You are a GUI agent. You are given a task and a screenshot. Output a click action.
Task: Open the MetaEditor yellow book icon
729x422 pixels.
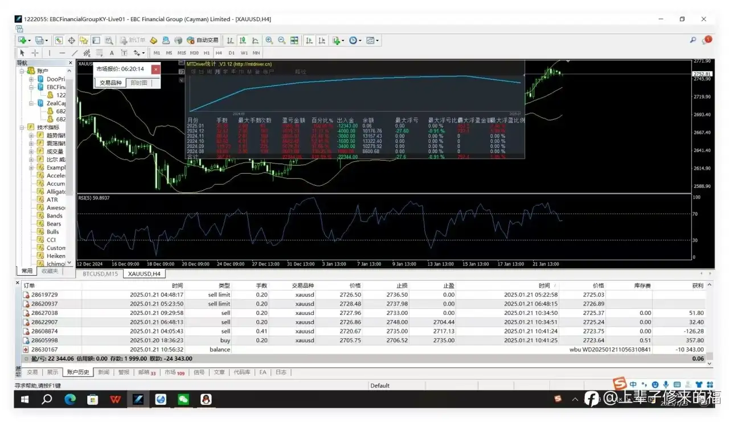(x=153, y=40)
